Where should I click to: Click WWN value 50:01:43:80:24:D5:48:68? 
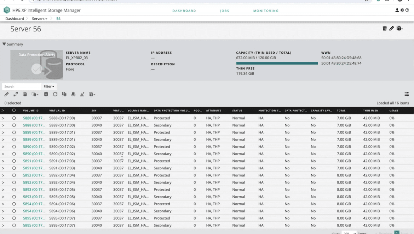click(341, 58)
